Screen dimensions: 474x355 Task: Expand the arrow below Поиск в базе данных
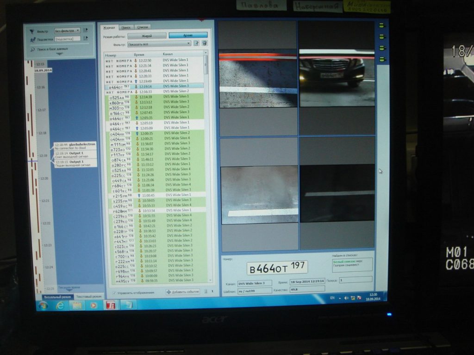59,54
